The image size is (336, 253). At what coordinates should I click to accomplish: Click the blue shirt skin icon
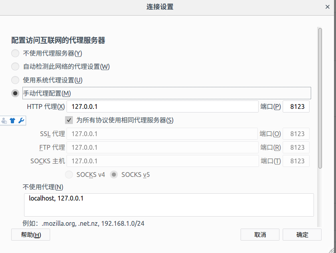pyautogui.click(x=12, y=120)
